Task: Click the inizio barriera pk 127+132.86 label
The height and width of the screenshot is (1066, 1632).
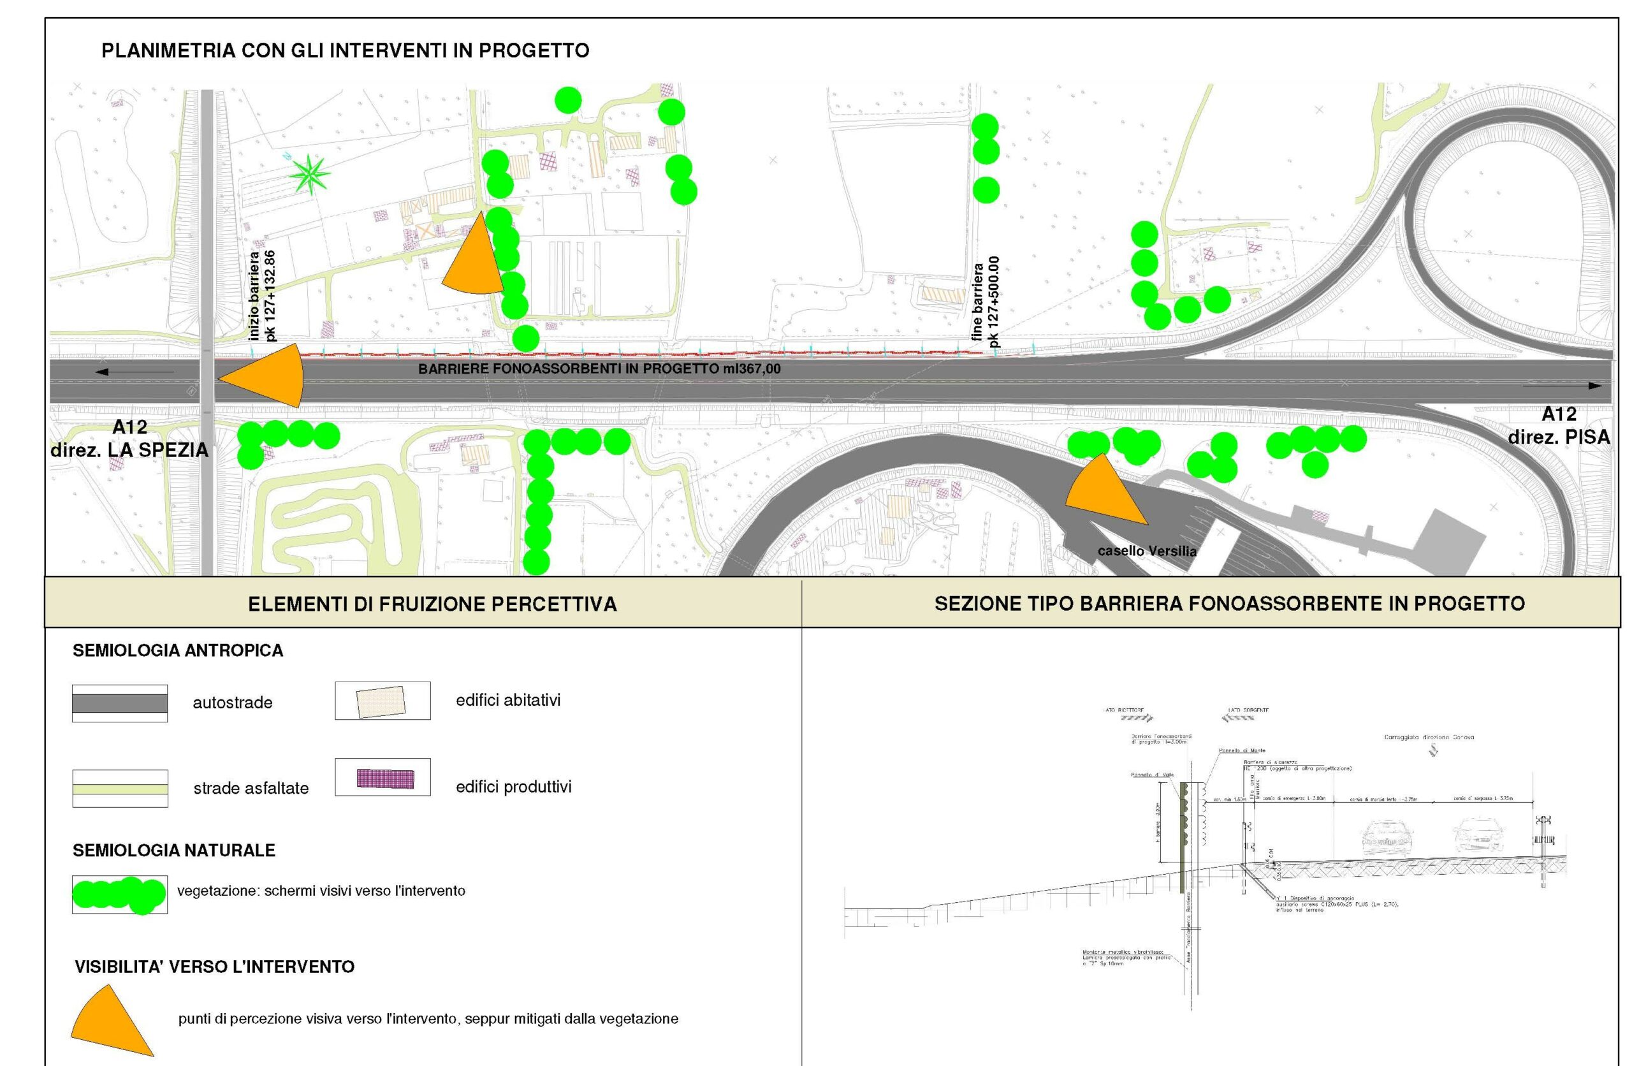Action: [262, 296]
